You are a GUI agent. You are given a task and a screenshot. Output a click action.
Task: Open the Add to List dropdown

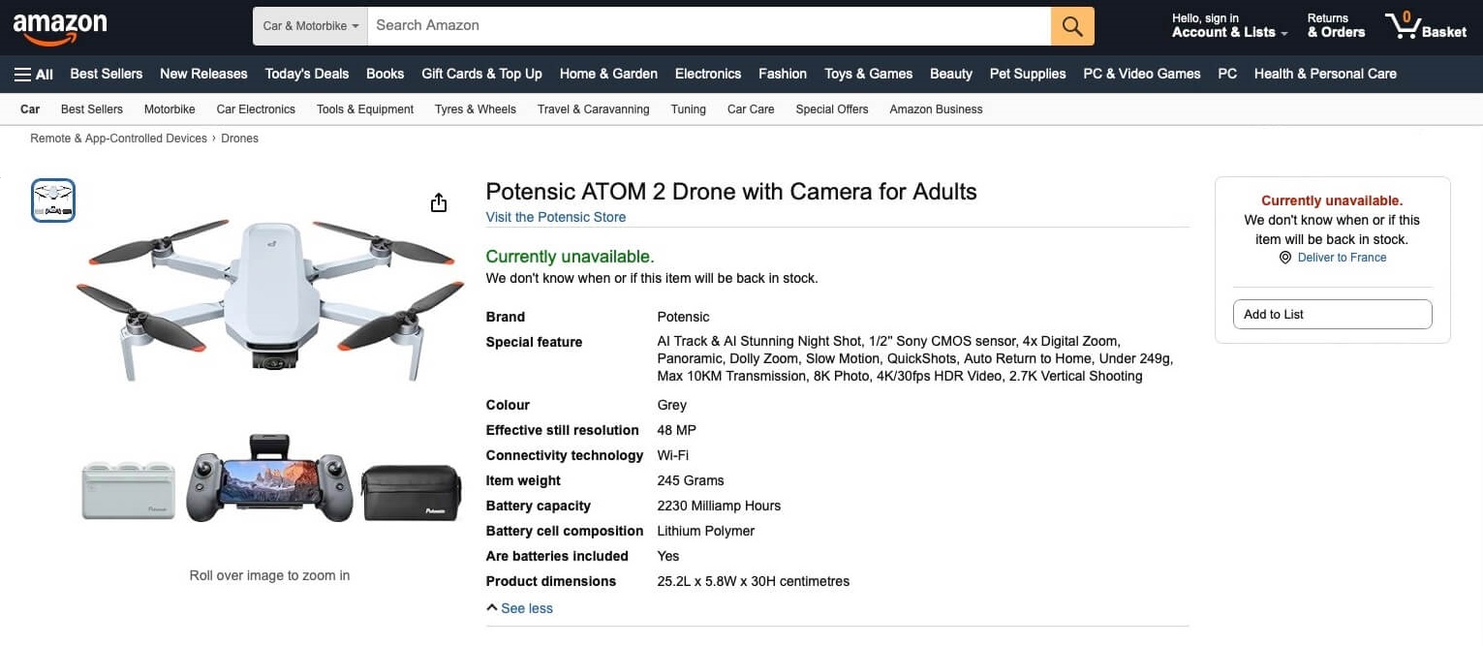point(1332,314)
